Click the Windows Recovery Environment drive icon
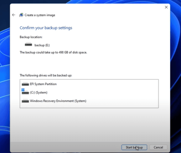 (x=25, y=101)
